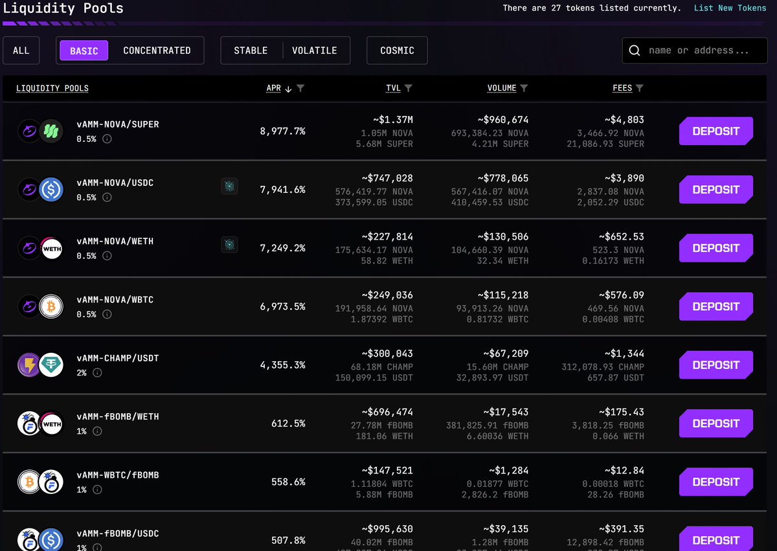Deposit into the vAMM-CHAMP/USDT pool
This screenshot has width=777, height=551.
point(716,365)
